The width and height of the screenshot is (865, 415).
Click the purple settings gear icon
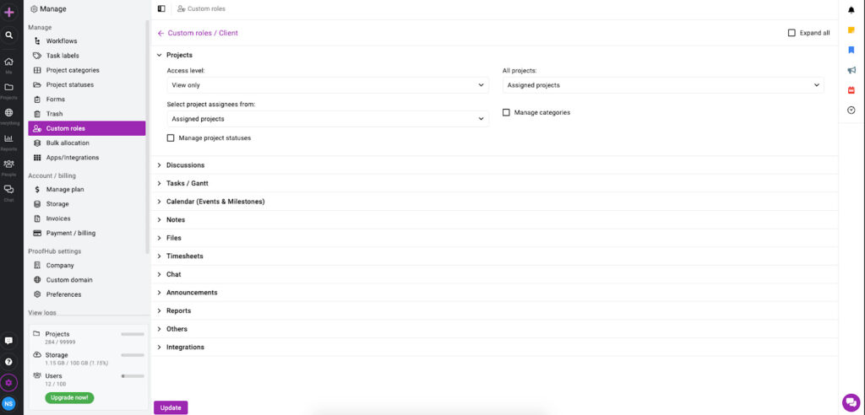coord(8,382)
